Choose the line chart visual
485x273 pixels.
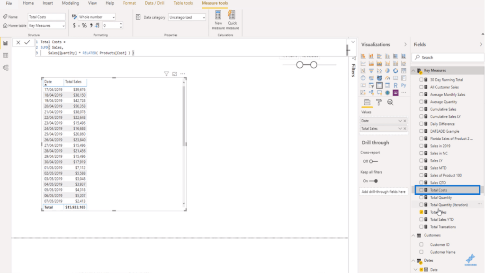click(x=363, y=64)
